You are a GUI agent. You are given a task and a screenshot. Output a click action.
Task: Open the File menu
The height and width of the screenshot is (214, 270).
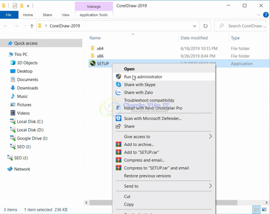pos(9,15)
